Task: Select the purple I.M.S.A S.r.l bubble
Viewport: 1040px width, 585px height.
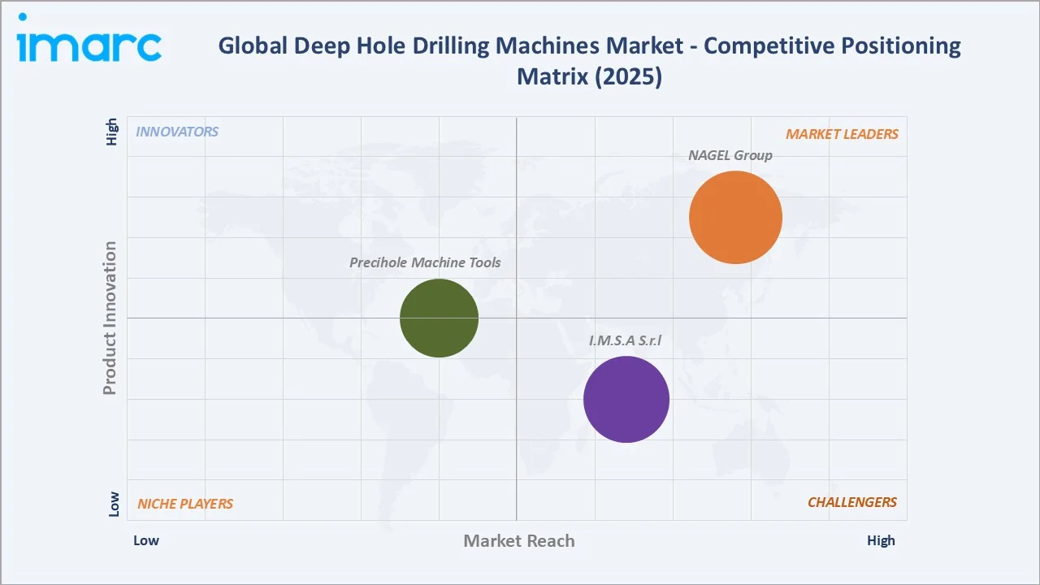Action: (x=626, y=399)
